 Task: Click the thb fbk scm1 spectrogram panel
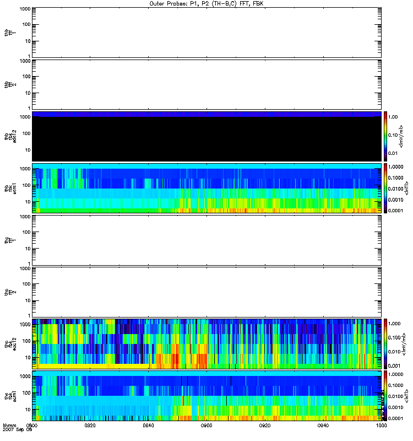(x=206, y=189)
